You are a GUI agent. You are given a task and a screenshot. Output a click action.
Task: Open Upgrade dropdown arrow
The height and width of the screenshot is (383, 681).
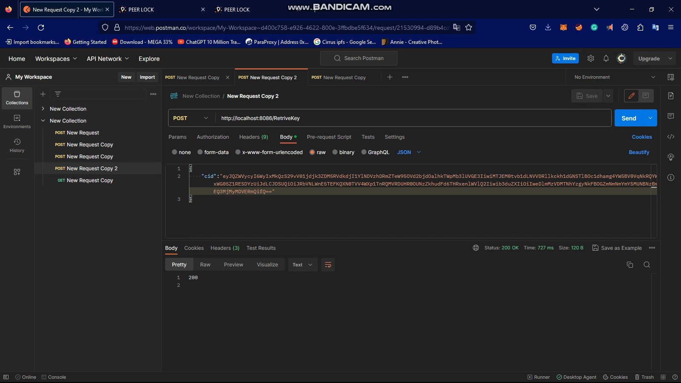tap(670, 59)
